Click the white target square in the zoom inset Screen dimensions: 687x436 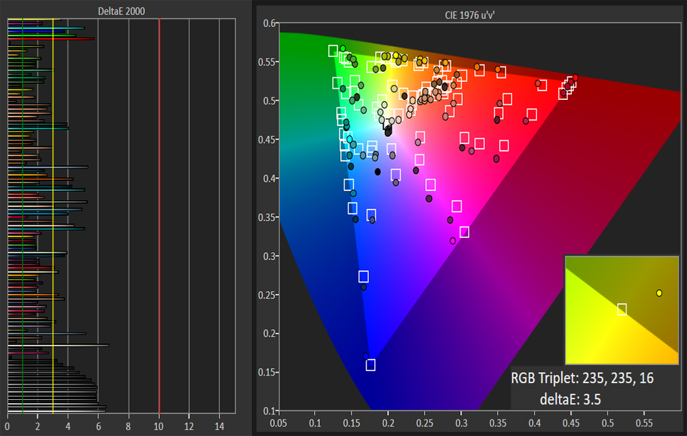[x=622, y=309]
